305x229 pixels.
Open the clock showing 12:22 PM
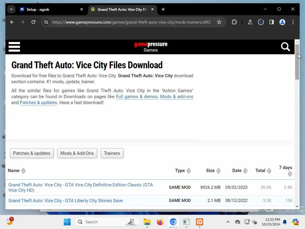(271, 222)
